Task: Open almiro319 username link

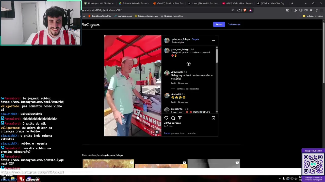Action: click(176, 95)
